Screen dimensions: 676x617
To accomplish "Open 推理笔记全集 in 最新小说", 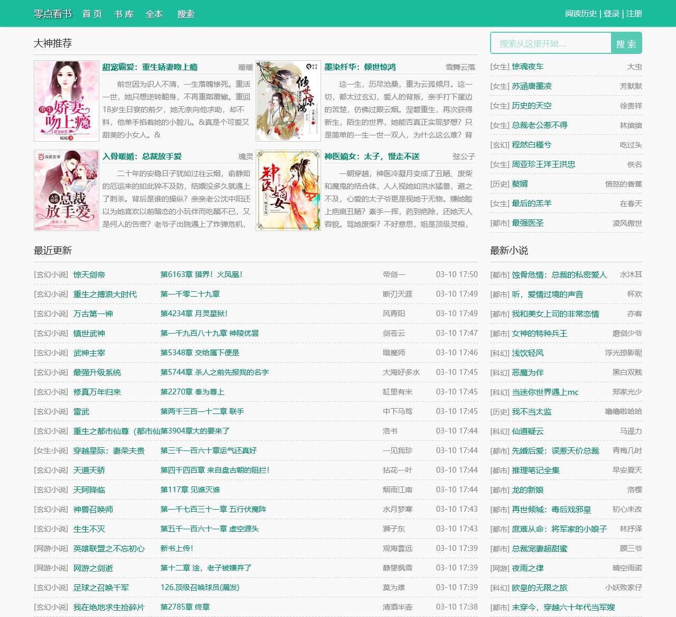I will coord(536,471).
